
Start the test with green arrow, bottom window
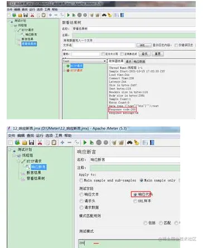(x=85, y=143)
